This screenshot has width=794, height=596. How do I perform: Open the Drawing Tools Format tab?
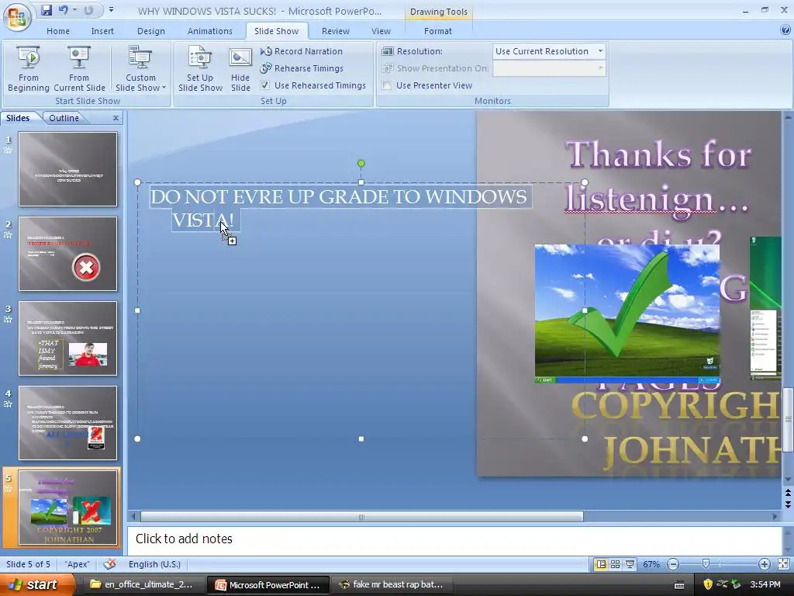point(438,31)
